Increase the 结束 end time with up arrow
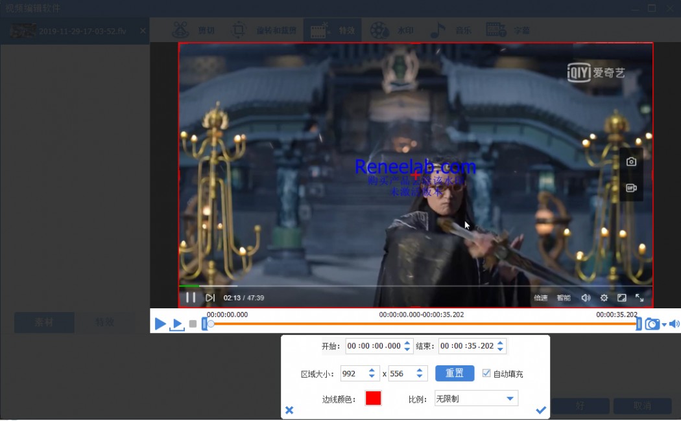681x421 pixels. click(500, 343)
